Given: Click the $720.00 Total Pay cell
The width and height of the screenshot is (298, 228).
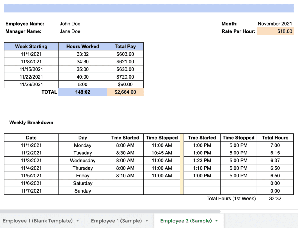Looking at the screenshot, I should 125,77.
